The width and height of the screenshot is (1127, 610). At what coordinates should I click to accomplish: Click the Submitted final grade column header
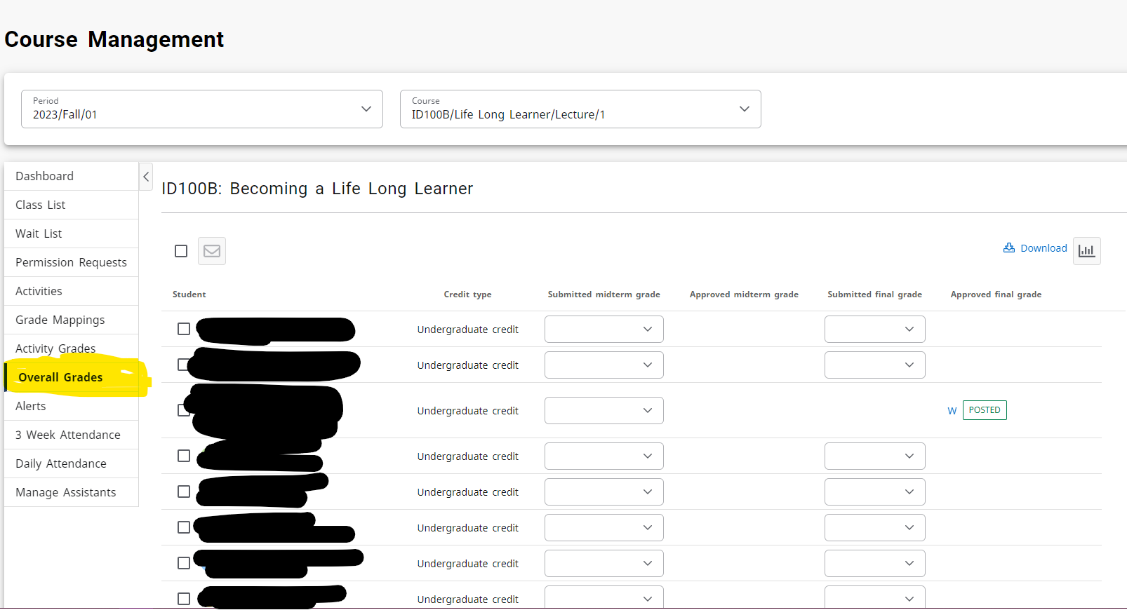(874, 294)
